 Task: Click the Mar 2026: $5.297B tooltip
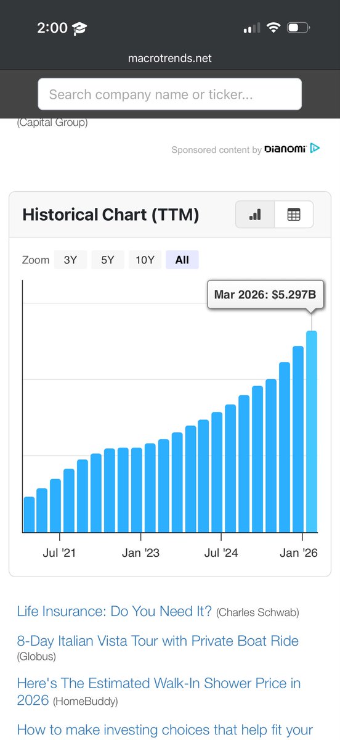(265, 295)
